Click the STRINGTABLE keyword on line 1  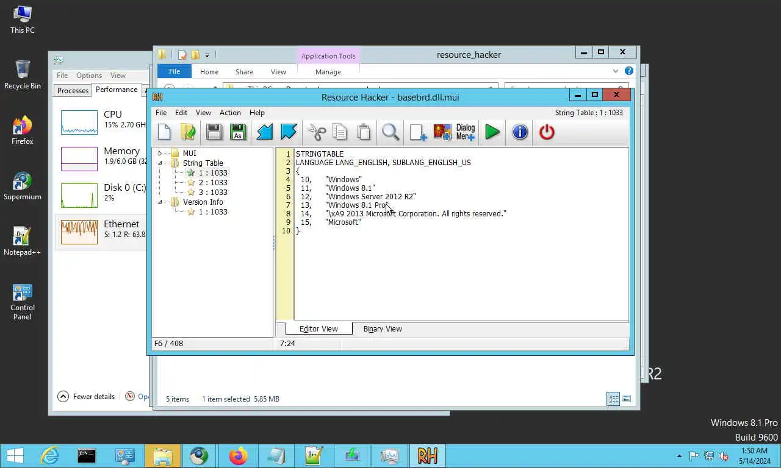coord(320,154)
